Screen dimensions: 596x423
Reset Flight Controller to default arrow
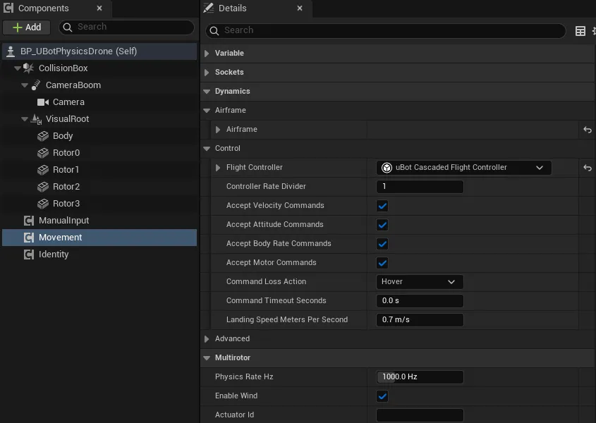[588, 168]
